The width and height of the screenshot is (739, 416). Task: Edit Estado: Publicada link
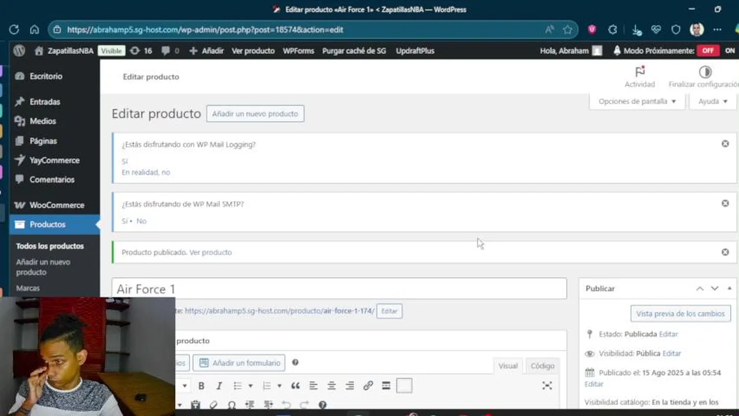point(668,334)
